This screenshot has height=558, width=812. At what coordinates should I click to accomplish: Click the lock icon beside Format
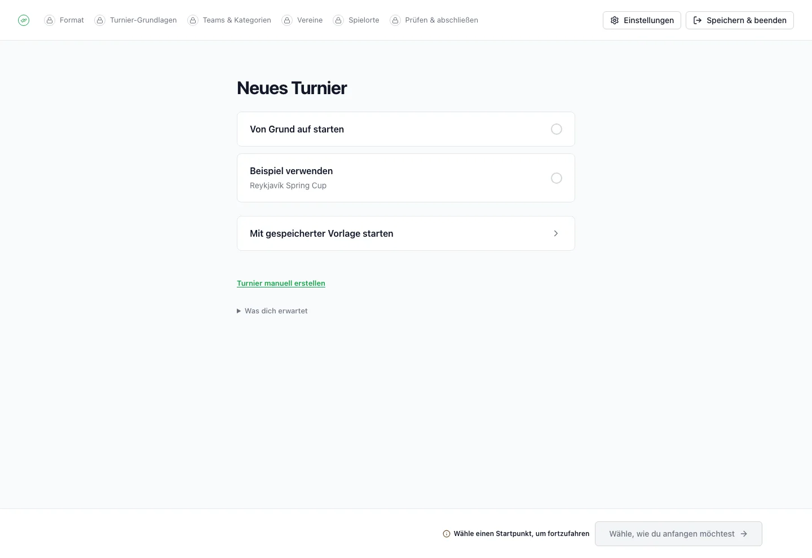(50, 20)
